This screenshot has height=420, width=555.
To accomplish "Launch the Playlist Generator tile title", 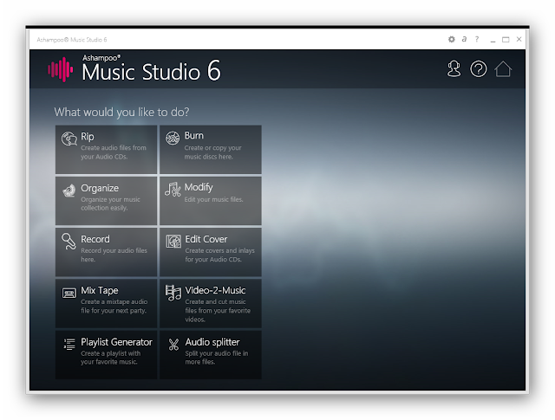I will click(116, 342).
